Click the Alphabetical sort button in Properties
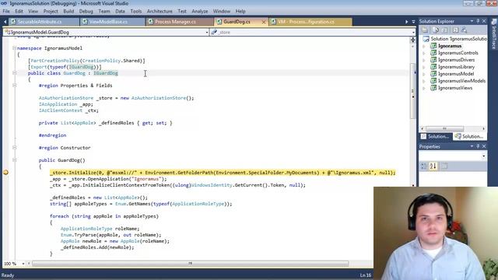Viewport: 498px width, 280px height. (x=433, y=166)
